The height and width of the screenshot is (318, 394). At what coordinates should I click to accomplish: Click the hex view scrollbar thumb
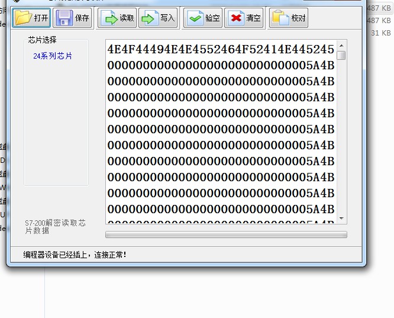(341, 55)
